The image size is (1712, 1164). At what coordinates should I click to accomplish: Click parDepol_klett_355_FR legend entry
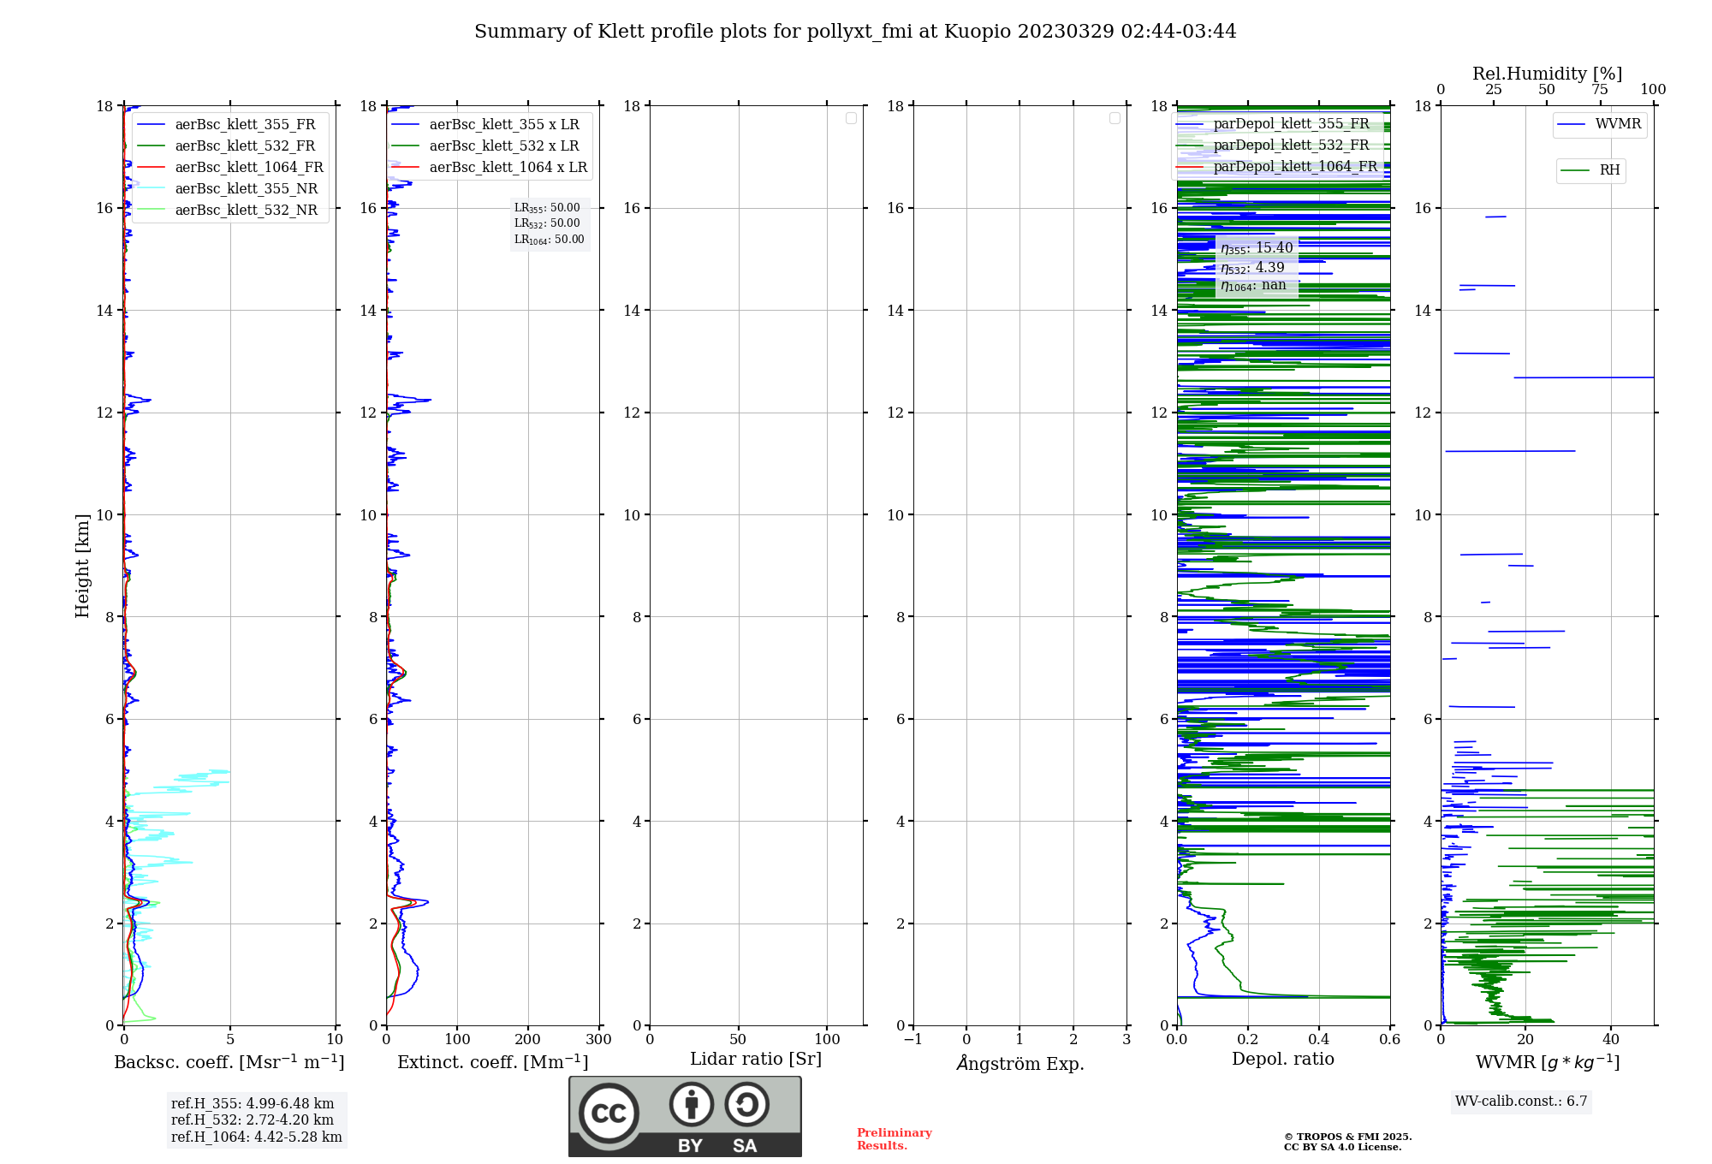[x=1273, y=123]
